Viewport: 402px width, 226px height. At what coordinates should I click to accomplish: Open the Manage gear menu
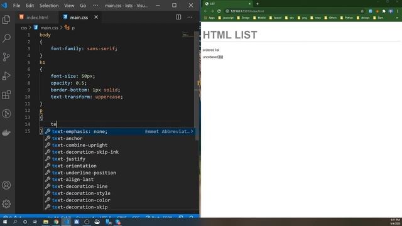(6, 203)
